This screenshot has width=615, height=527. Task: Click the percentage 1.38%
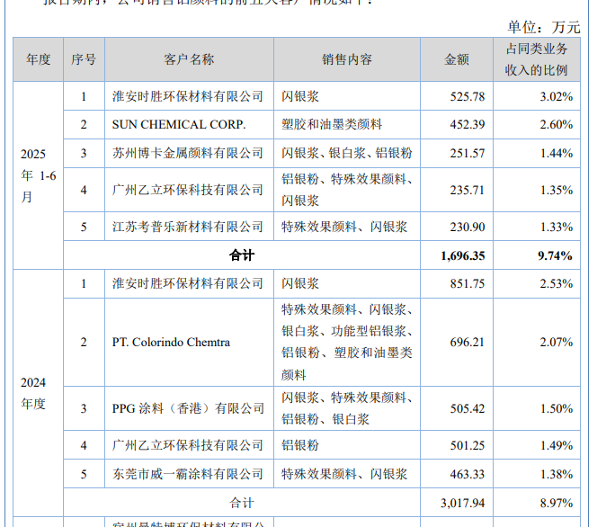557,474
